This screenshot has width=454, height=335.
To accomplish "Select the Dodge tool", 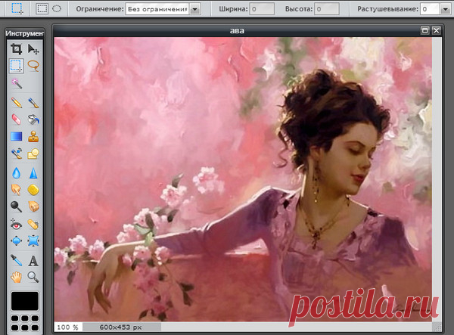I will click(x=16, y=206).
